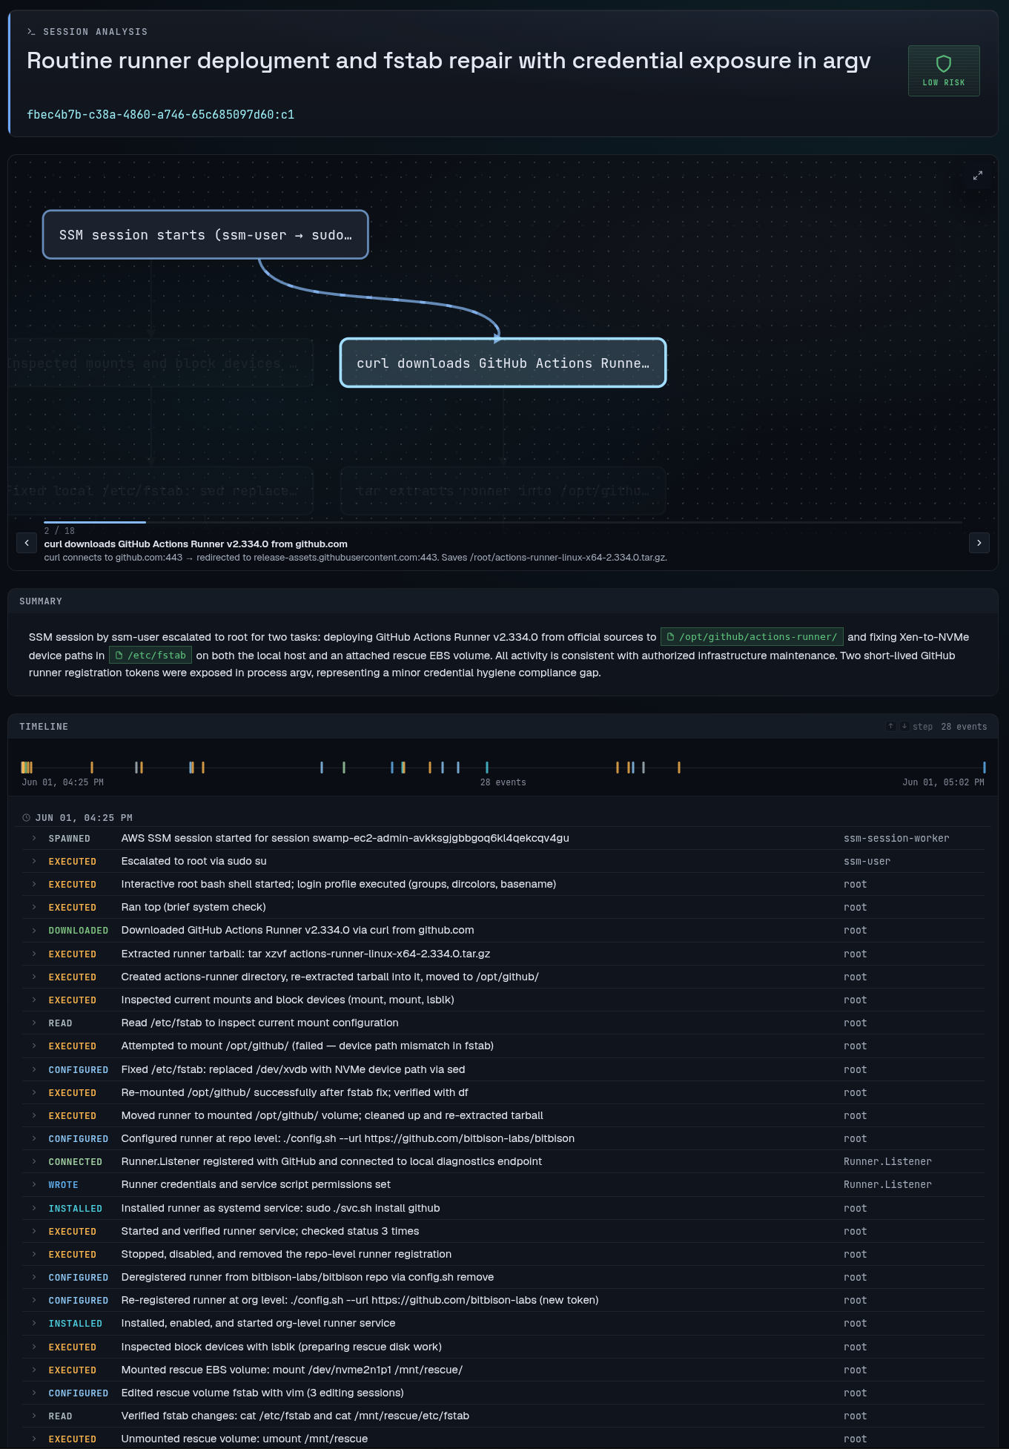
Task: Expand the Downloaded GitHub Actions Runner row
Action: (x=503, y=930)
